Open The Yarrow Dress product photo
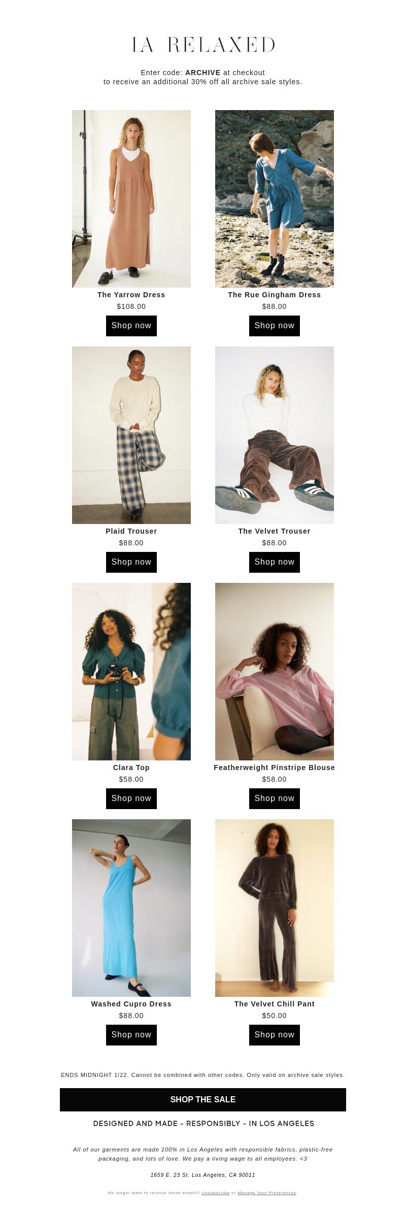406x1220 pixels. pos(131,199)
